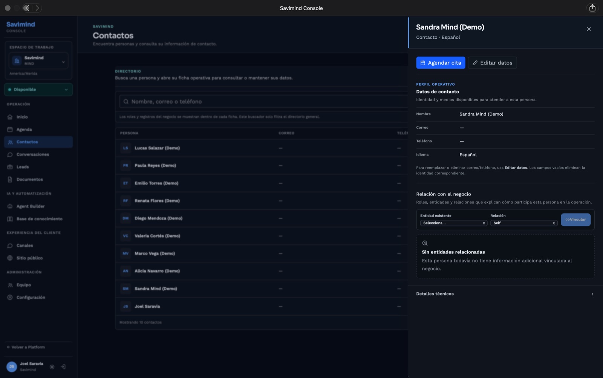The height and width of the screenshot is (378, 603).
Task: Select Contactos in the sidebar
Action: click(x=38, y=142)
